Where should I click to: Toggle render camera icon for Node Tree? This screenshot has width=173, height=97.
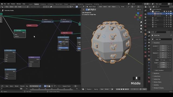click(171, 14)
